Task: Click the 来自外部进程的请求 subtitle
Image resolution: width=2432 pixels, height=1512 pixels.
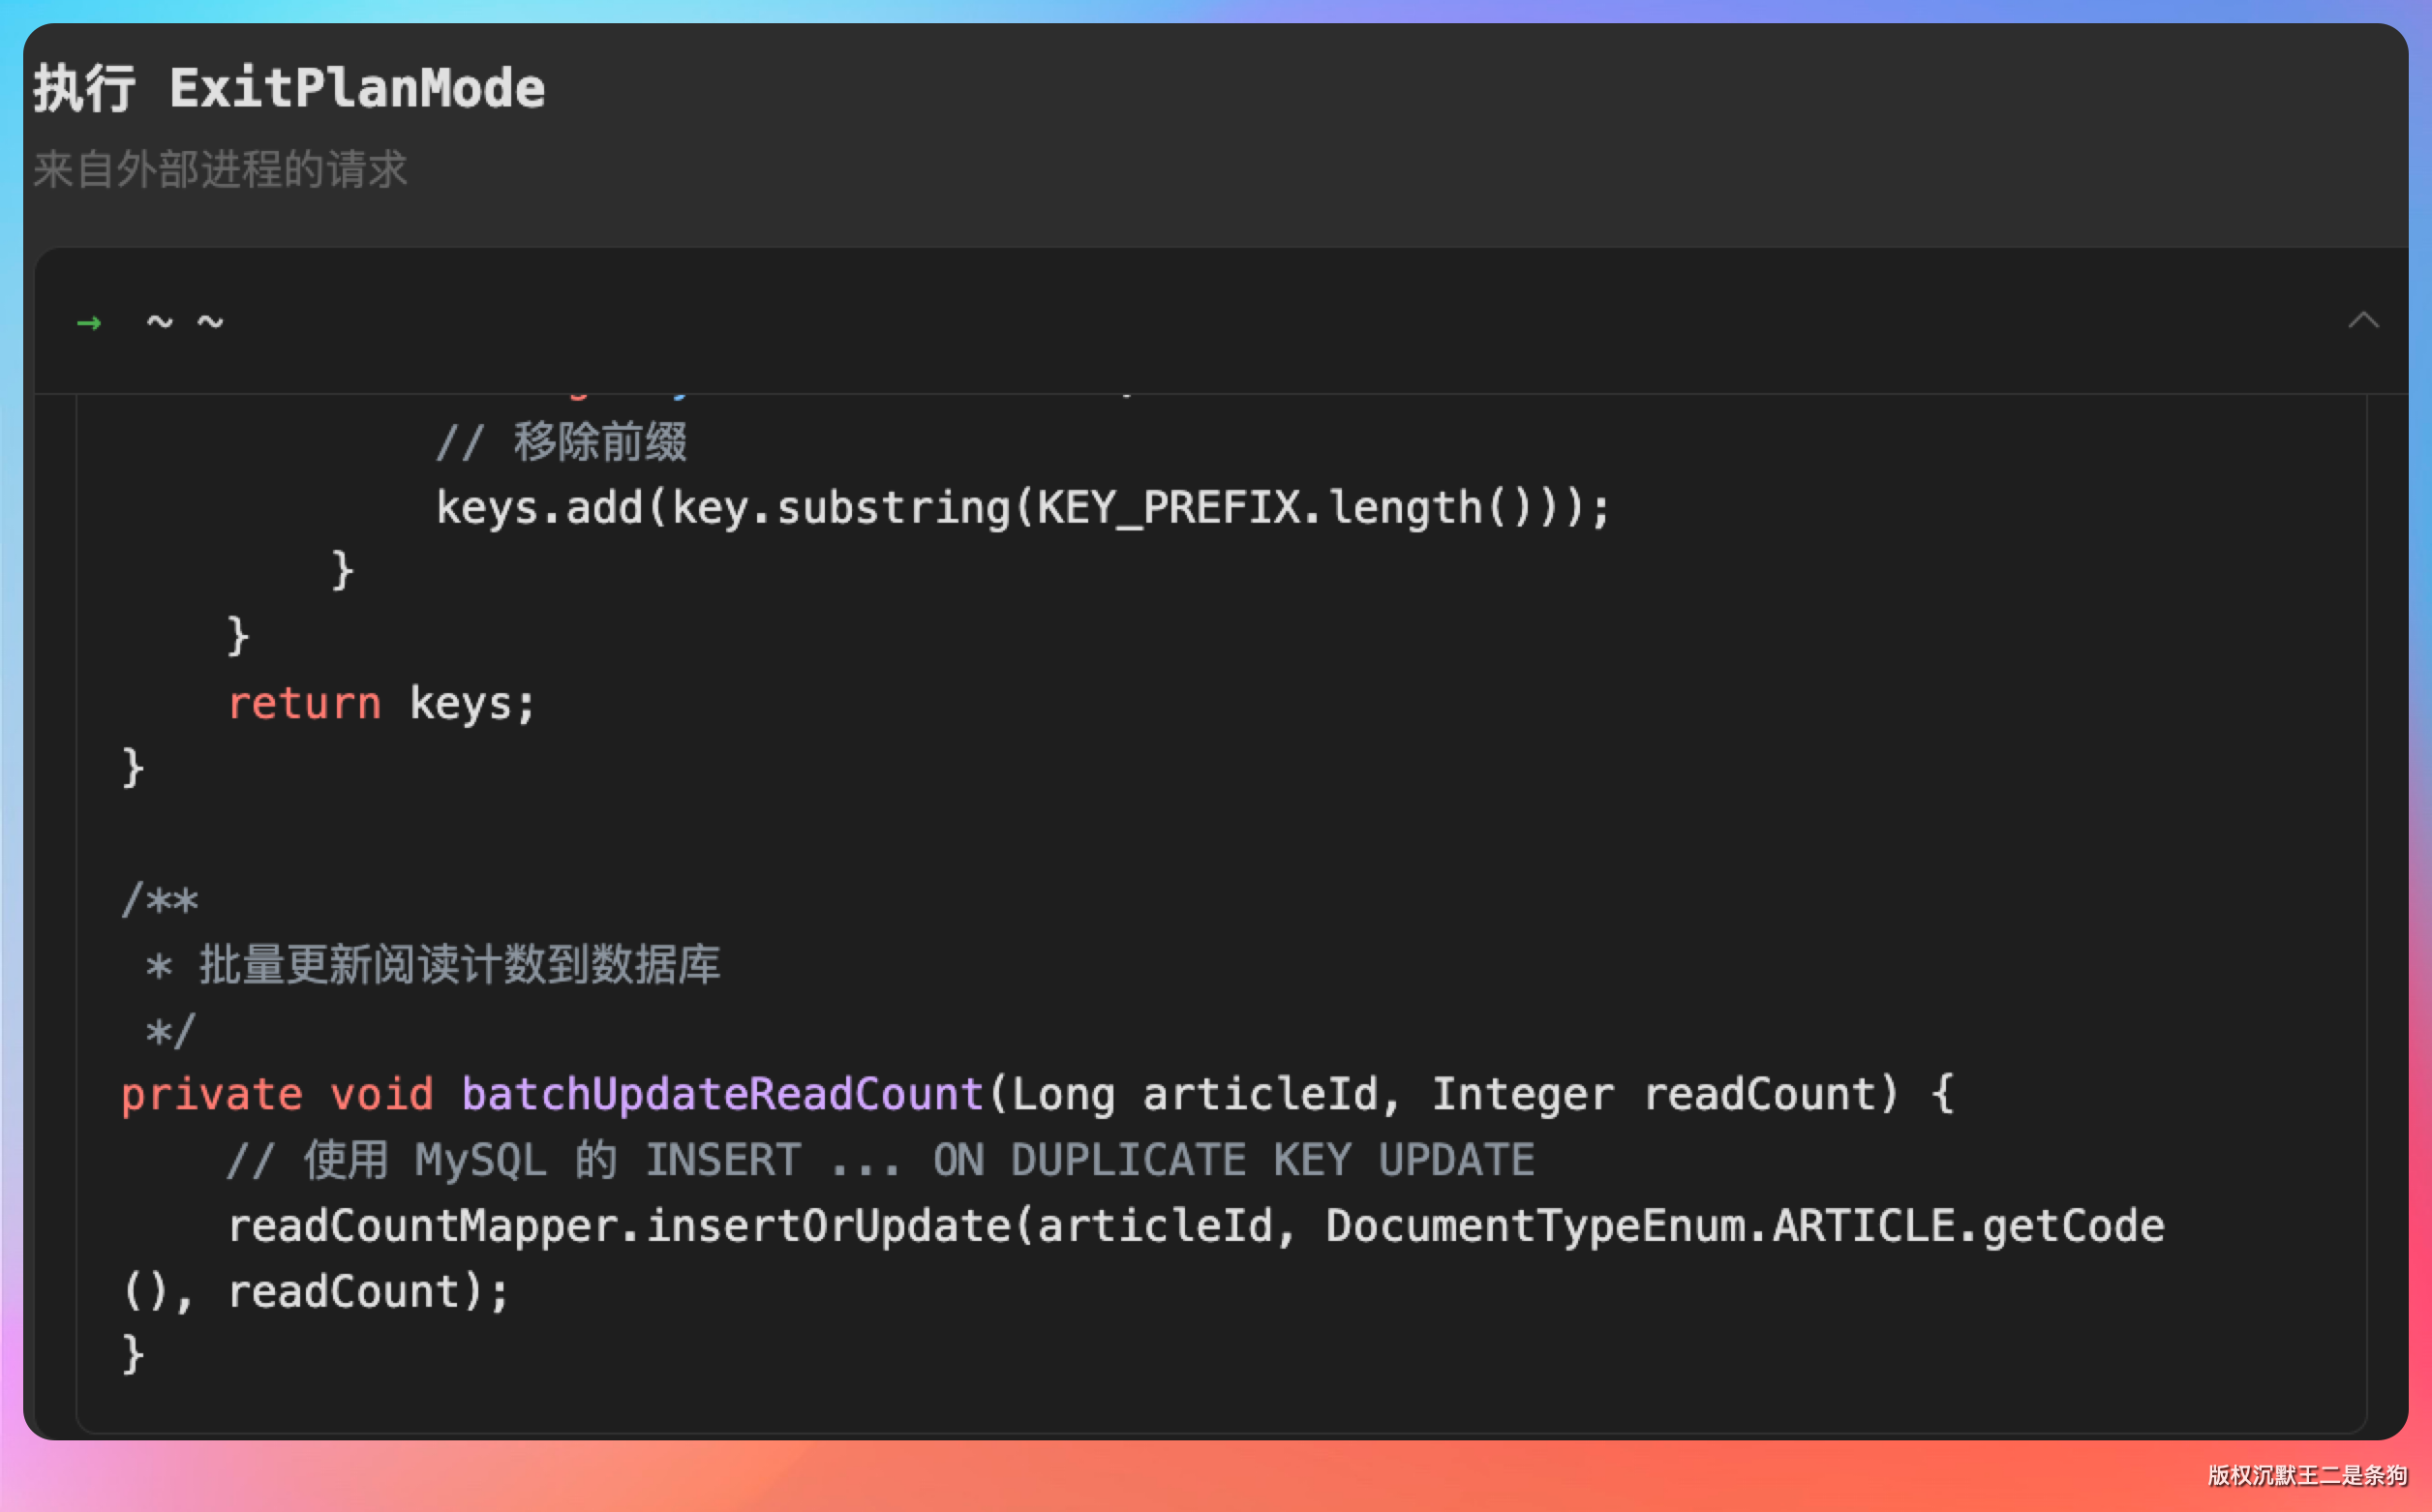Action: click(220, 169)
